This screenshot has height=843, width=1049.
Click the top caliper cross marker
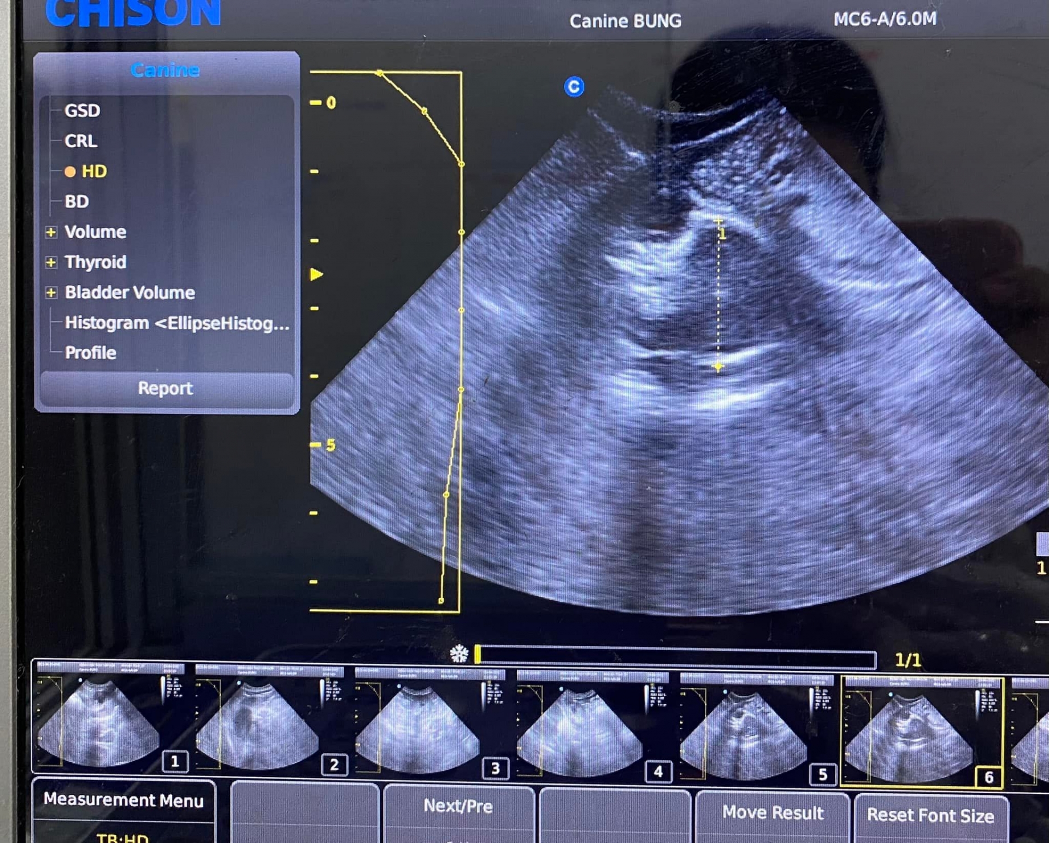(718, 221)
